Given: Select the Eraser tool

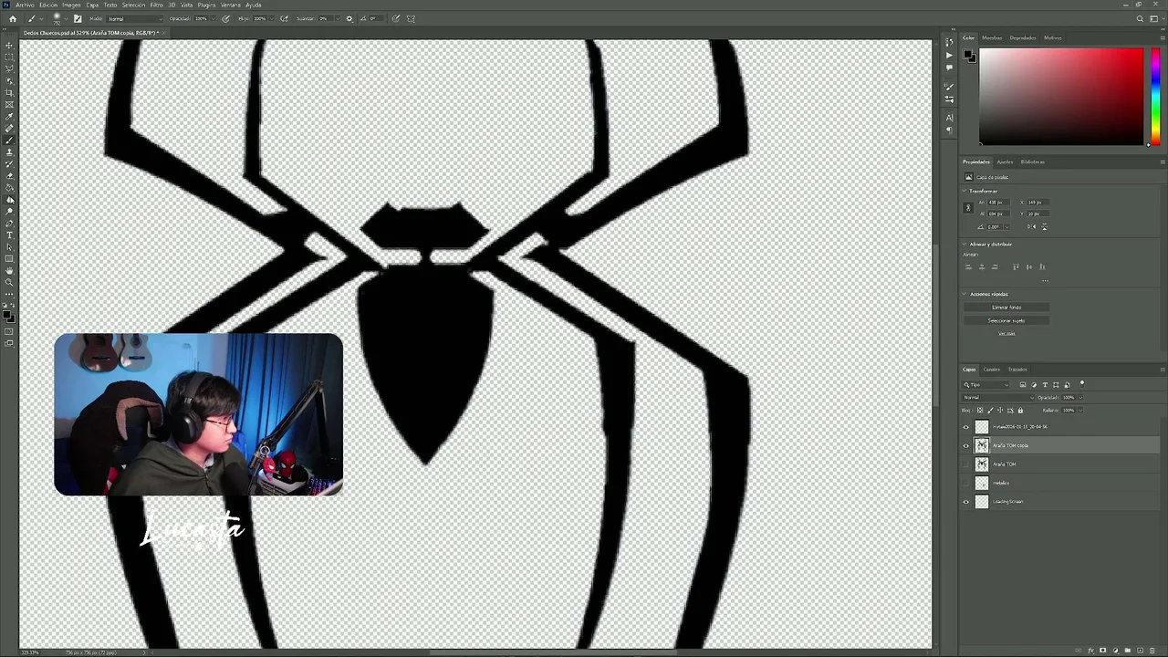Looking at the screenshot, I should point(10,175).
